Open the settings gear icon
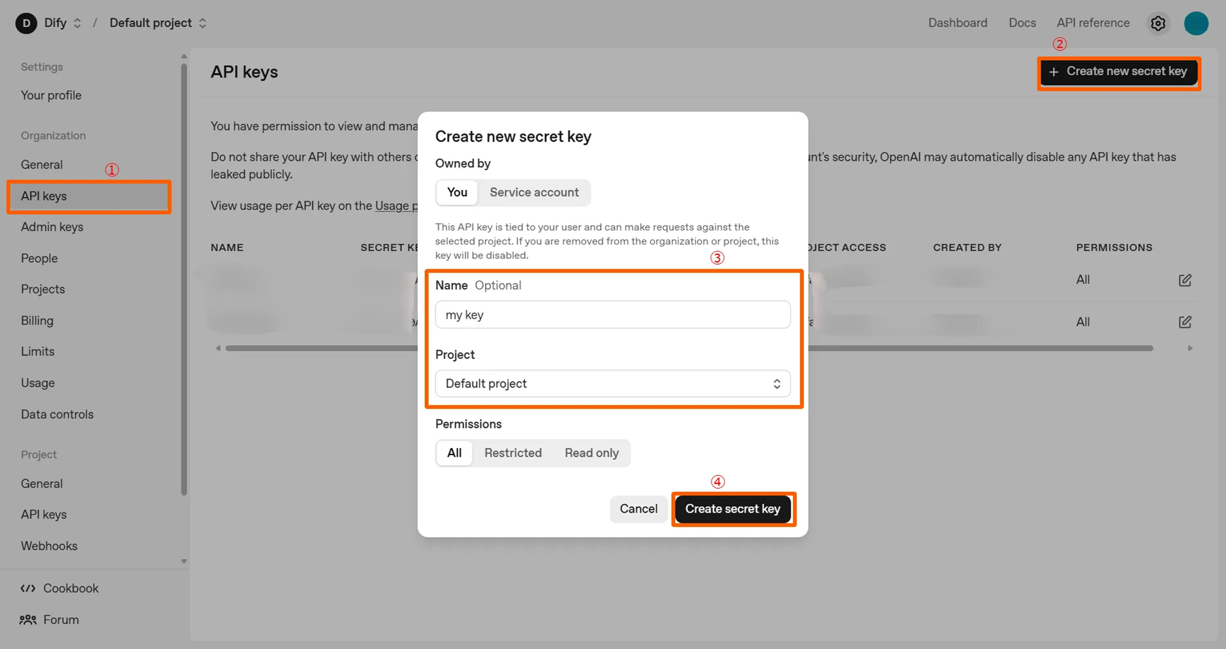The height and width of the screenshot is (649, 1226). pos(1157,23)
